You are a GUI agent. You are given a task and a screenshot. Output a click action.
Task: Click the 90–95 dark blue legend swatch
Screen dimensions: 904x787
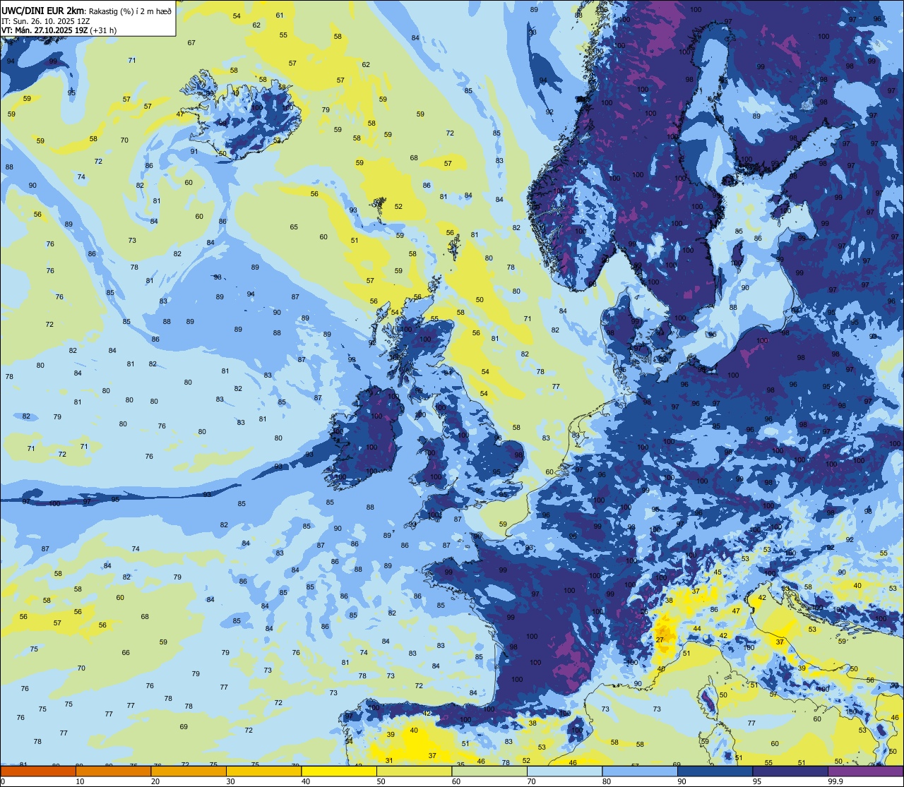pyautogui.click(x=715, y=771)
